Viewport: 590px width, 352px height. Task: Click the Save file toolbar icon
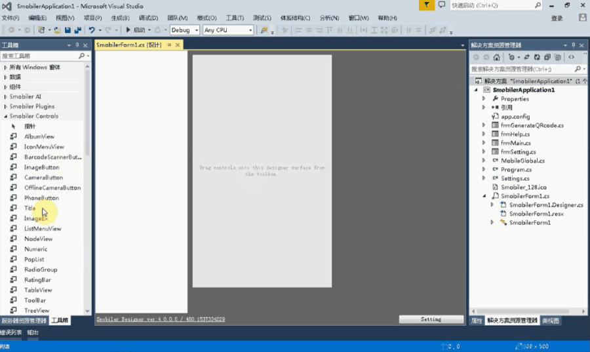68,29
